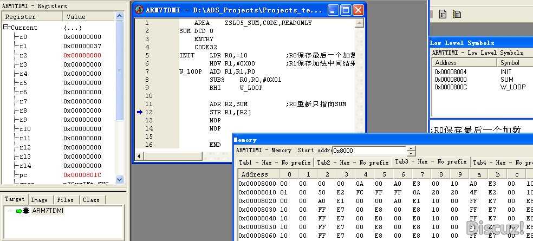Click Symbol column header in Low Level Symbols
This screenshot has height=241, width=533.
[515, 62]
